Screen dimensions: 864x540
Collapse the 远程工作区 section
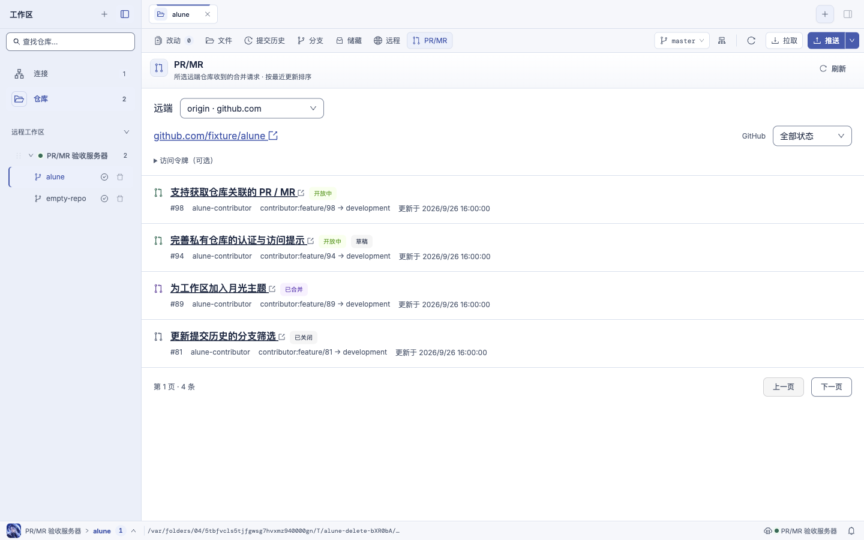coord(126,132)
